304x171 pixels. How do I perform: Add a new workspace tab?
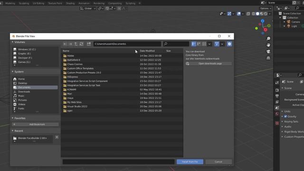point(140,3)
